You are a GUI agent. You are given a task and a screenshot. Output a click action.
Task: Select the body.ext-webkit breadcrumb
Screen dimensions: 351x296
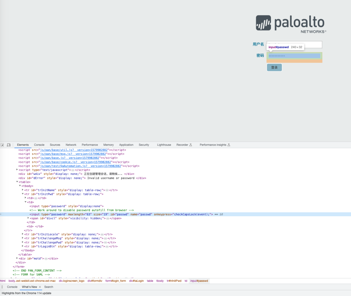point(32,281)
